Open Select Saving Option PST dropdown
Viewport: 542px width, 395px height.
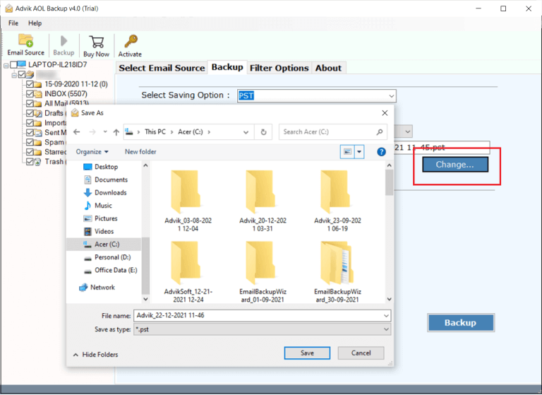[x=391, y=96]
